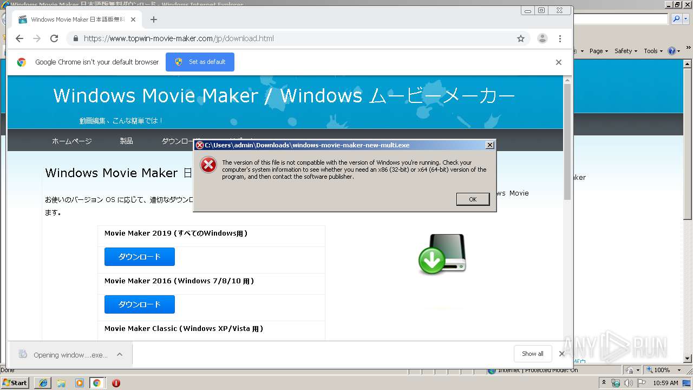693x390 pixels.
Task: Click Show all downloads
Action: pyautogui.click(x=532, y=354)
